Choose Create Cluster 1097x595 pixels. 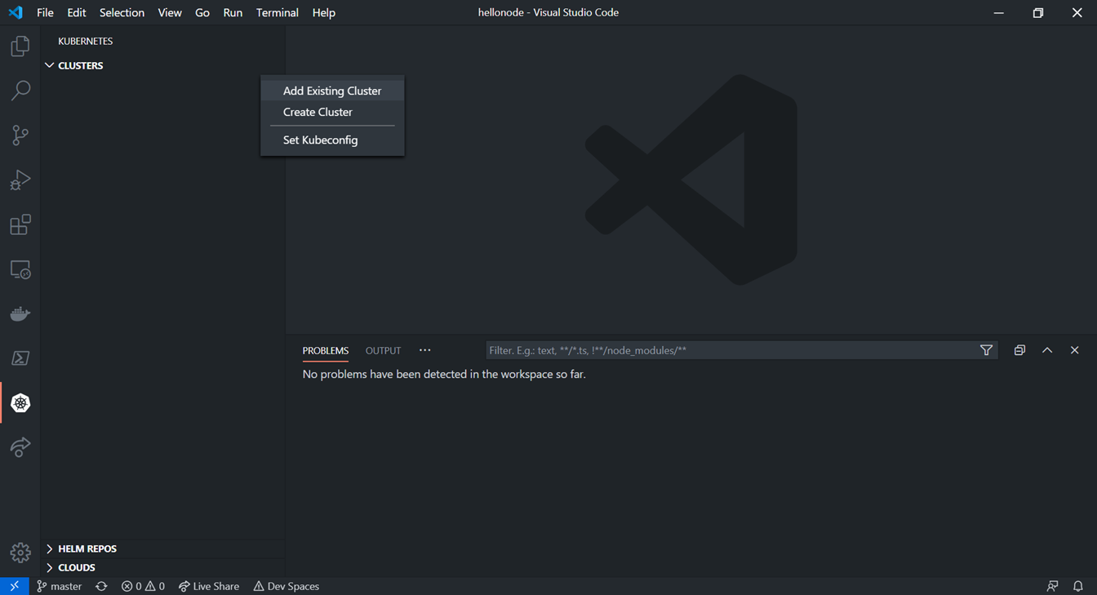coord(332,112)
